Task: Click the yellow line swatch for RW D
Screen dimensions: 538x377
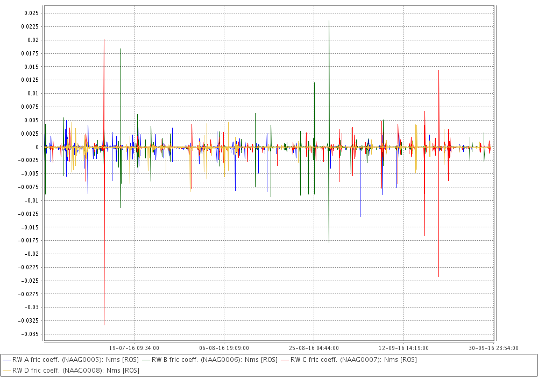Action: tap(6, 371)
